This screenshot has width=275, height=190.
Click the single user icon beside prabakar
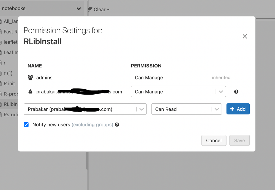pos(31,92)
